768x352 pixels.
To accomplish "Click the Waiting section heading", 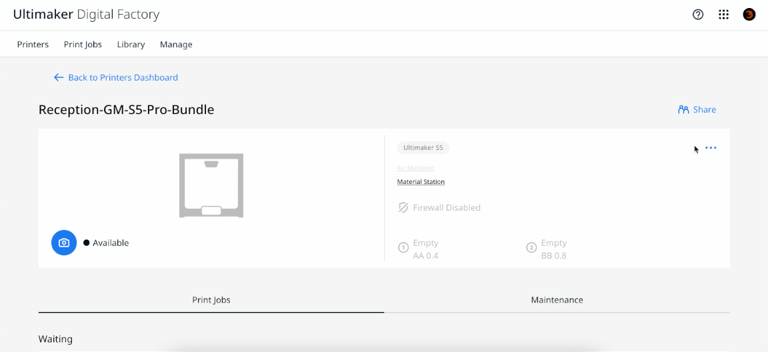I will coord(55,339).
